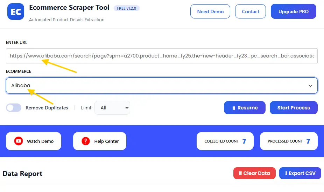The image size is (324, 192).
Task: Click Upgrade PRO button
Action: tap(294, 11)
